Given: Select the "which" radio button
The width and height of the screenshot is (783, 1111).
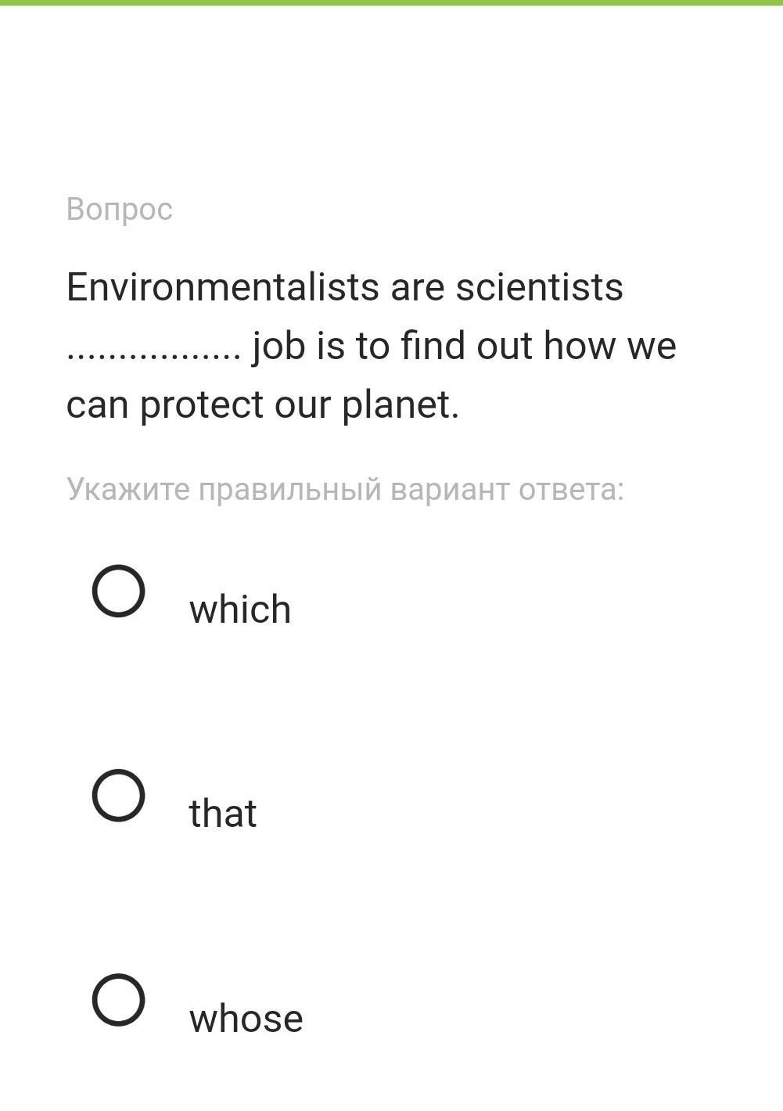Looking at the screenshot, I should (118, 591).
